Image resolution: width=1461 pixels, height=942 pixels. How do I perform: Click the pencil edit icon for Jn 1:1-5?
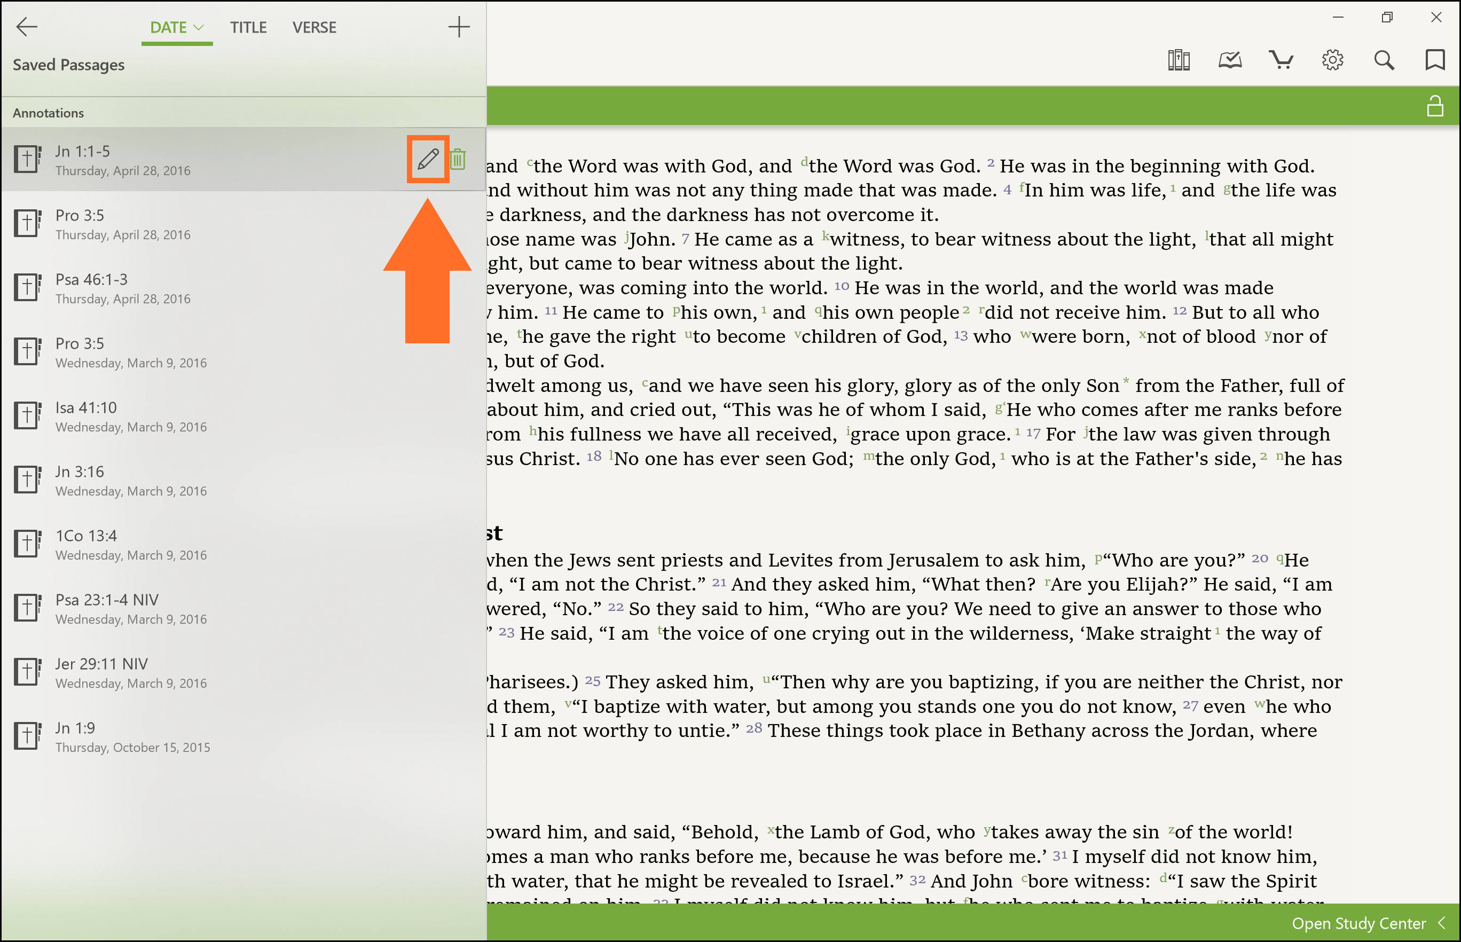pyautogui.click(x=428, y=159)
